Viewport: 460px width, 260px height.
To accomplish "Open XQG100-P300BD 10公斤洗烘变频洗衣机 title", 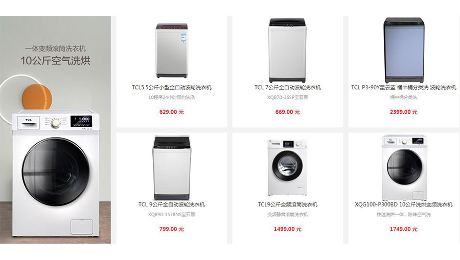I will point(404,204).
